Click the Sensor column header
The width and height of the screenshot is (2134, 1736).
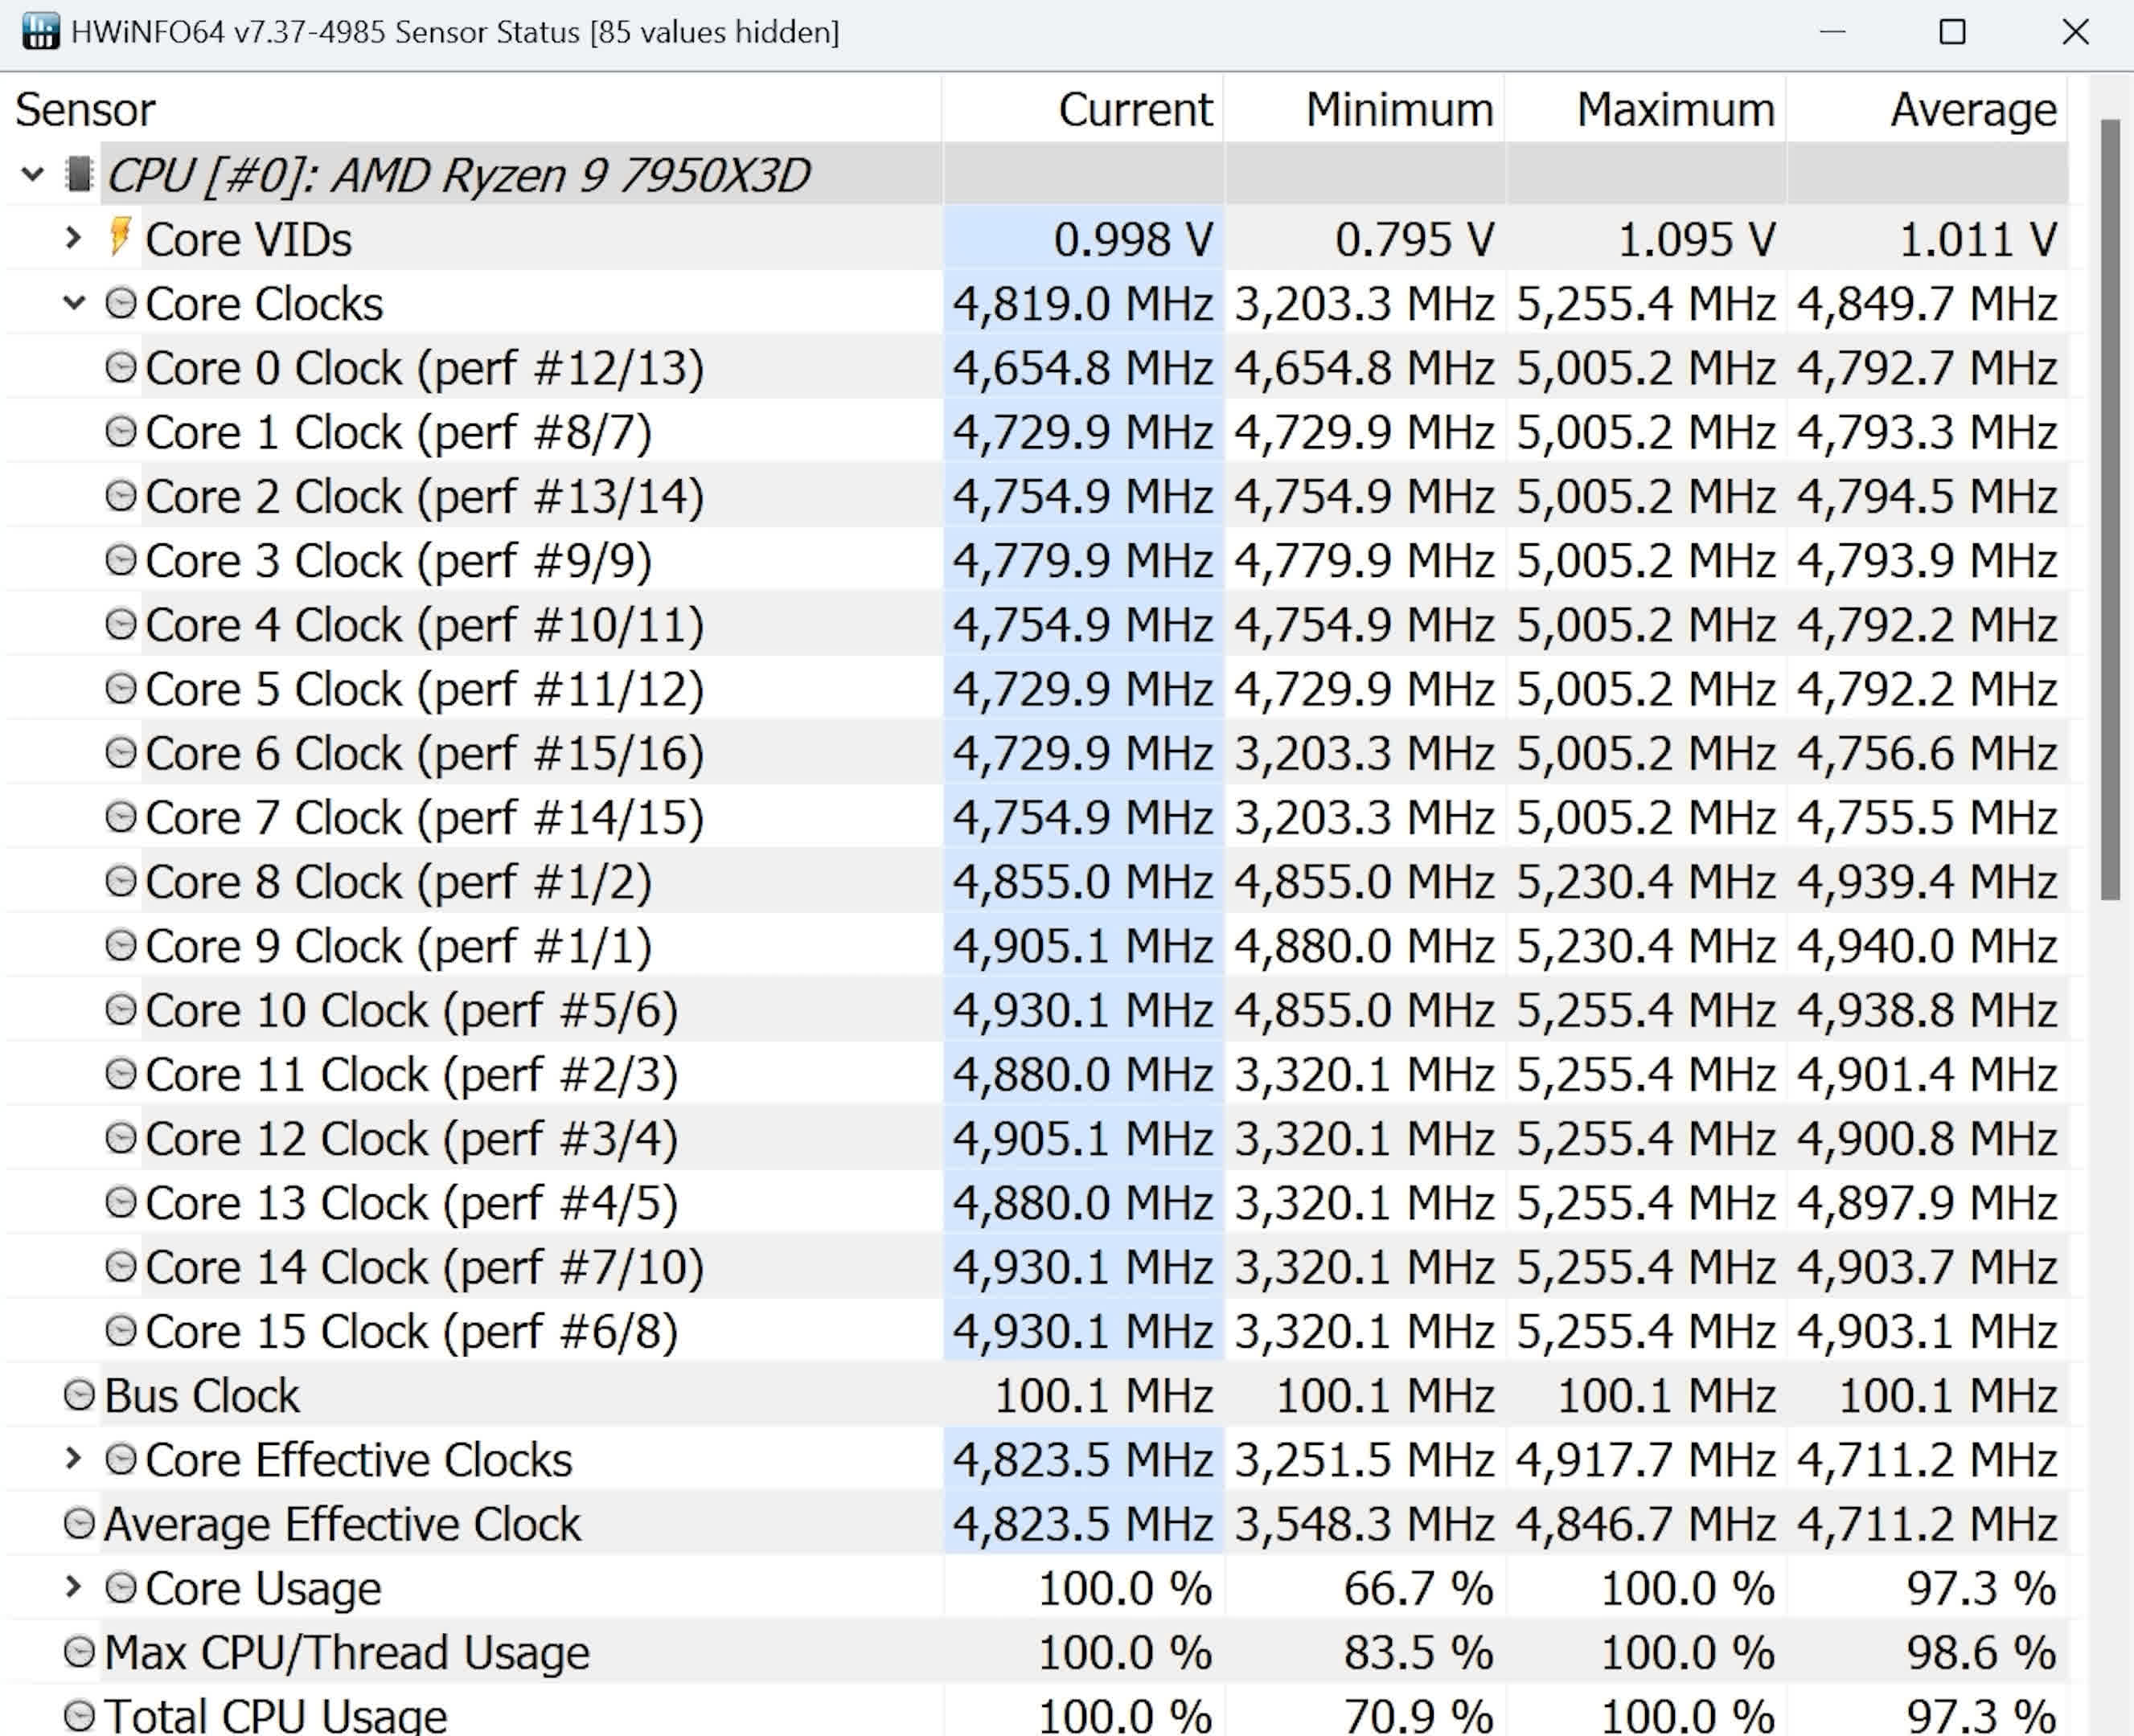[x=85, y=109]
